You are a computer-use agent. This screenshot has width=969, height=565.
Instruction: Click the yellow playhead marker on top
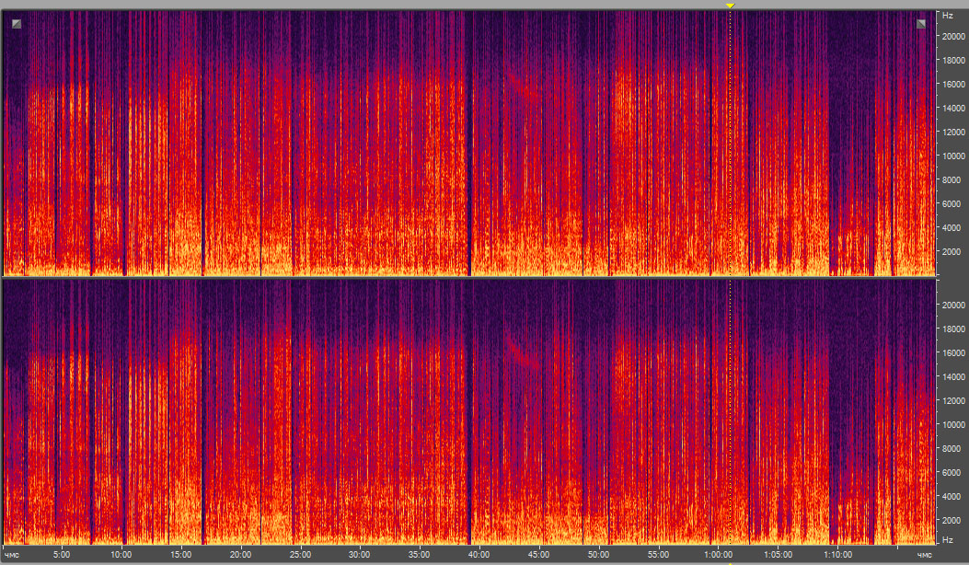click(x=730, y=6)
